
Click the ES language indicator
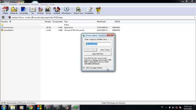coord(162,107)
